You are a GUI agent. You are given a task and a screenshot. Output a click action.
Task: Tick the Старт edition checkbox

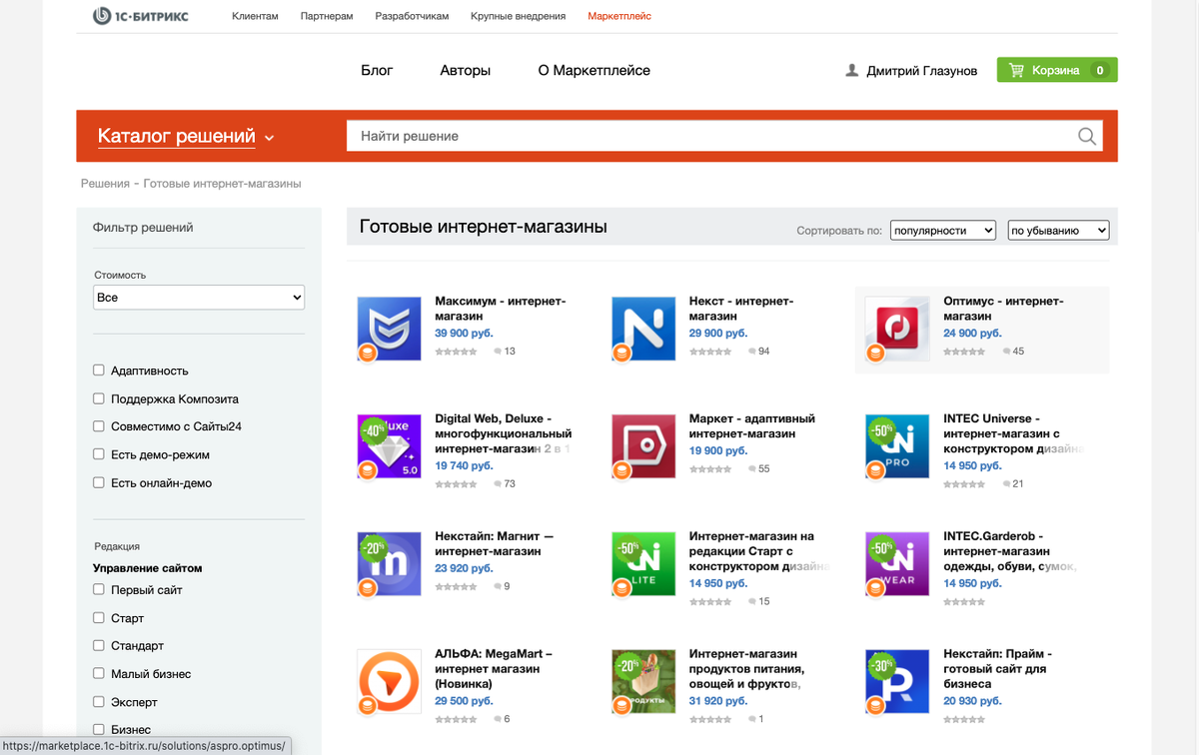[99, 618]
